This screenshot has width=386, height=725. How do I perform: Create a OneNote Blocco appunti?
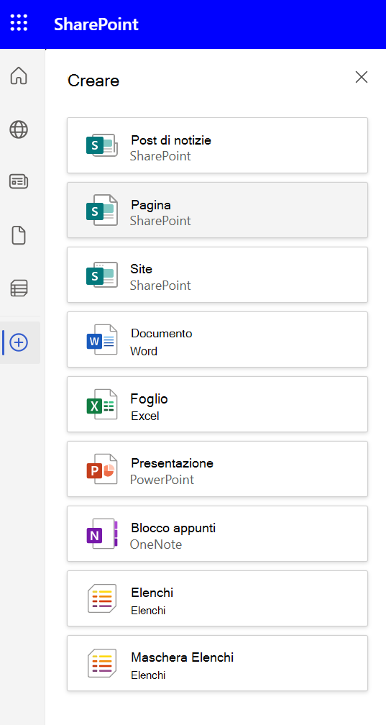pos(217,534)
